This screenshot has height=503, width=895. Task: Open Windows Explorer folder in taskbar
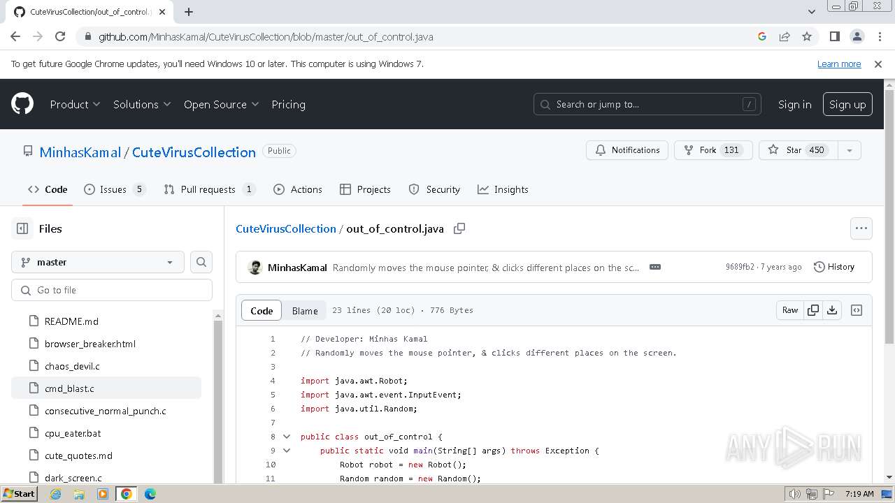coord(79,494)
